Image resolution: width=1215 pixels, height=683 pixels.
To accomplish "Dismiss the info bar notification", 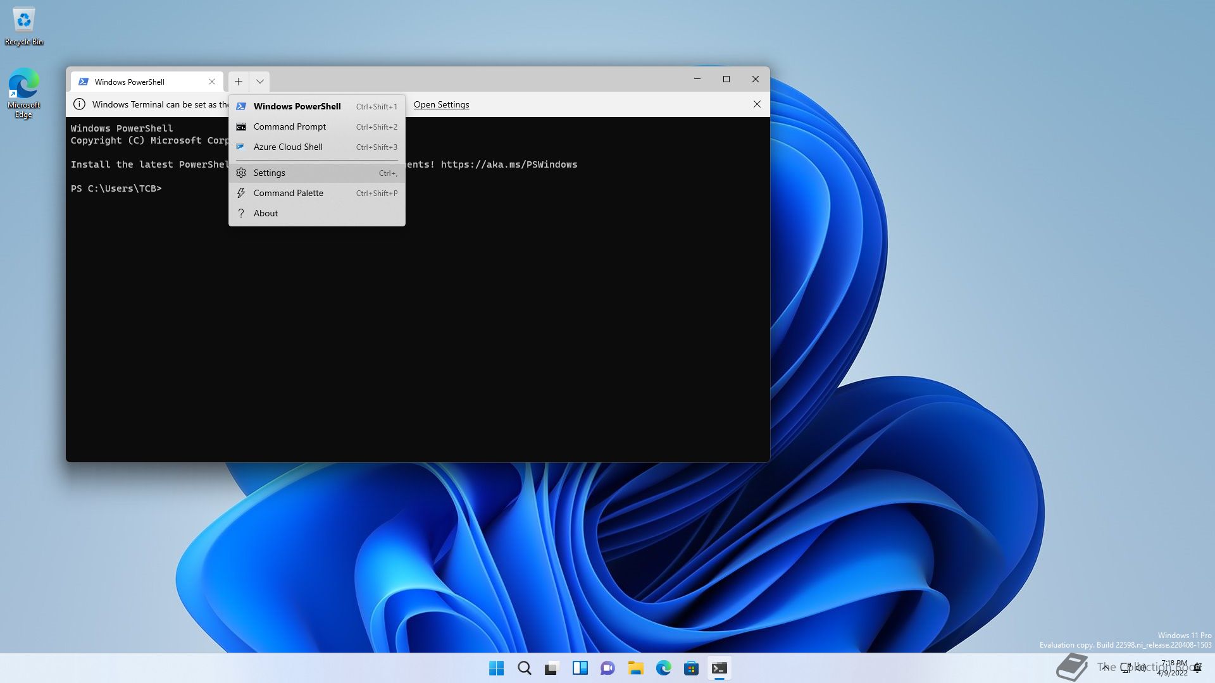I will coord(757,104).
